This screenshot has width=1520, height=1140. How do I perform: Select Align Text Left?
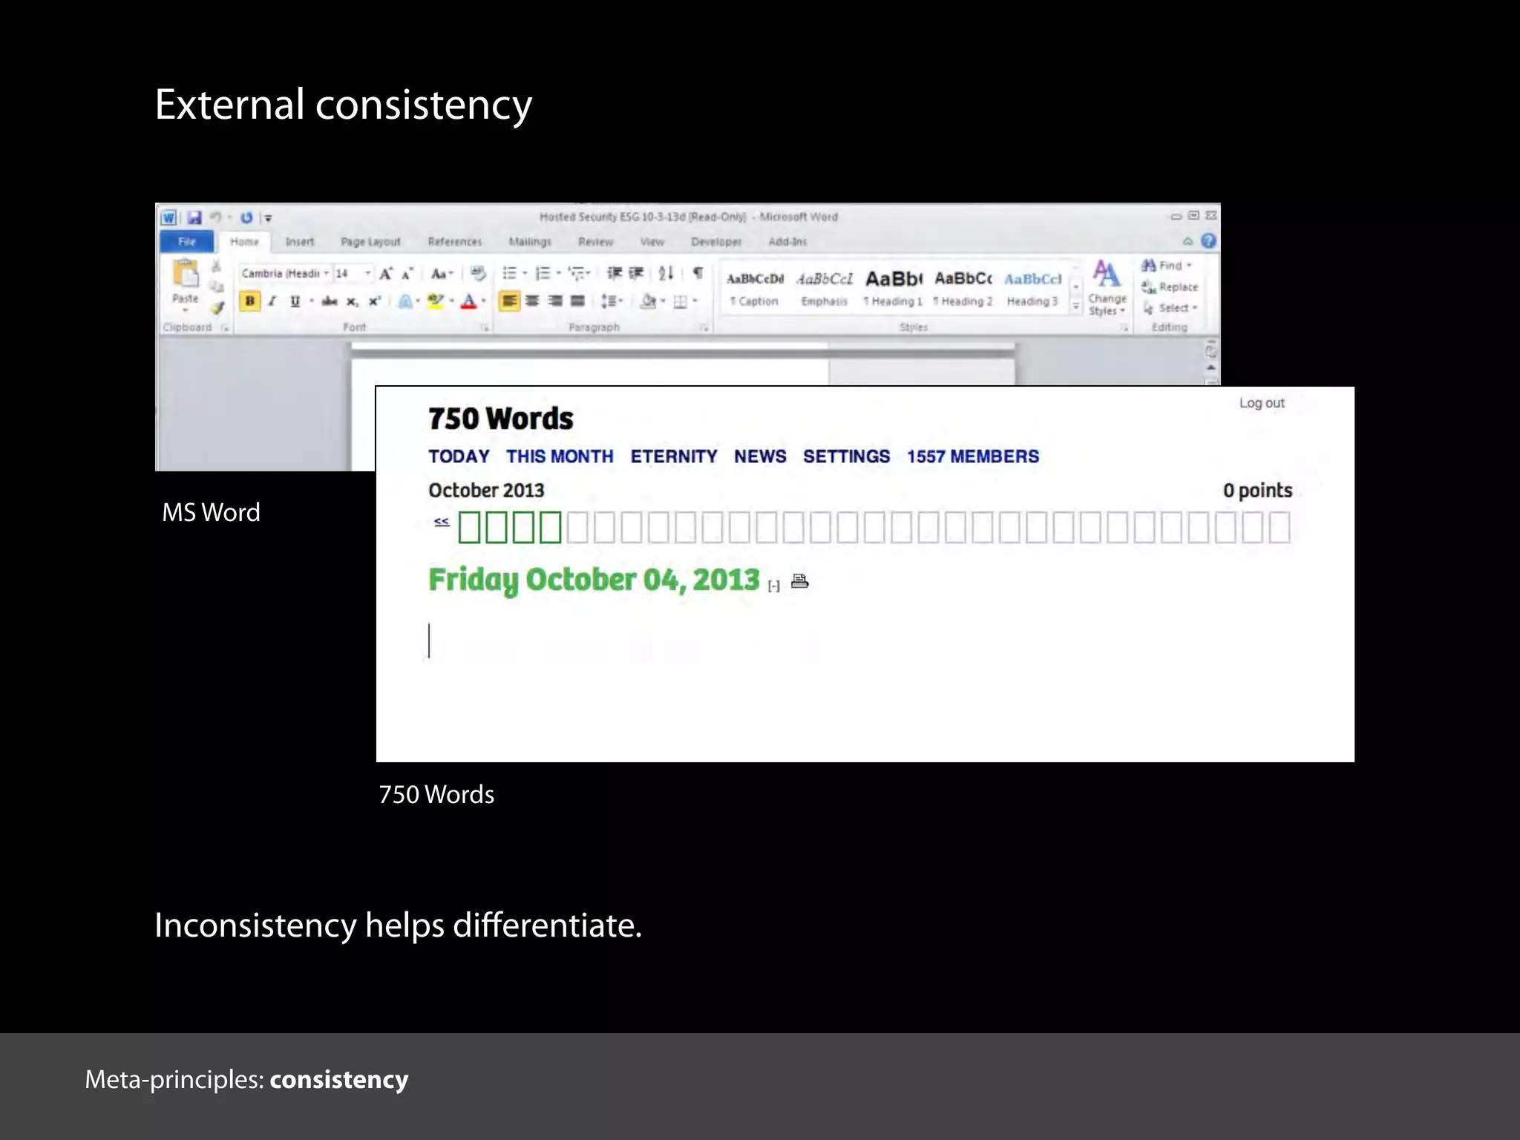(509, 301)
